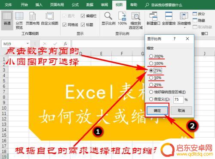The height and width of the screenshot is (159, 215).
Task: Select the 普通 (Normal) view icon
Action: (x=7, y=20)
